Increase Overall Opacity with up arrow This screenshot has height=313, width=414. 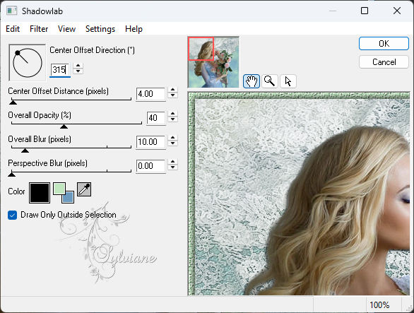point(172,114)
